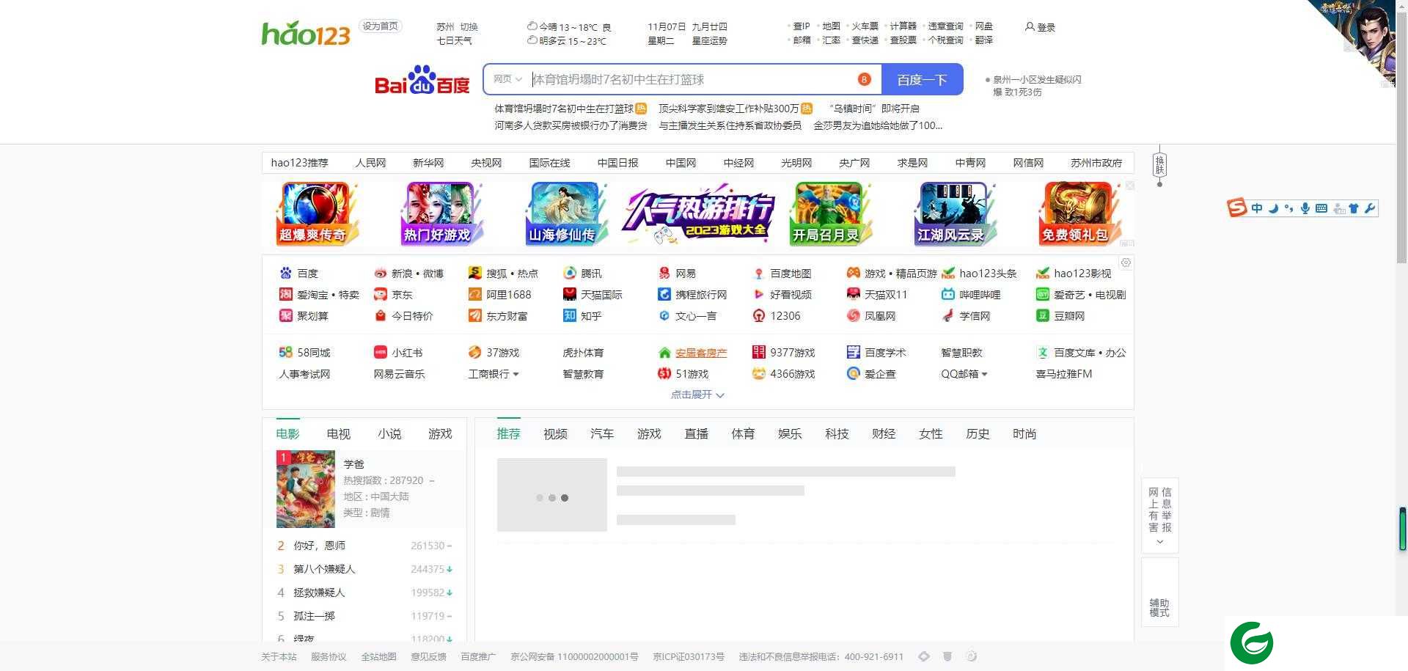Click the green circular logo at bottom right
1408x671 pixels.
tap(1252, 643)
